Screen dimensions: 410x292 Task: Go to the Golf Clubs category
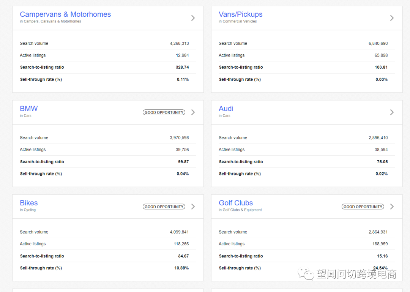click(x=235, y=203)
